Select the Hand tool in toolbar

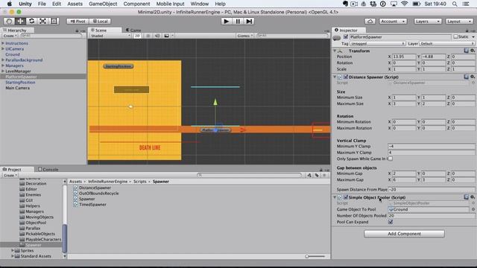[x=9, y=22]
